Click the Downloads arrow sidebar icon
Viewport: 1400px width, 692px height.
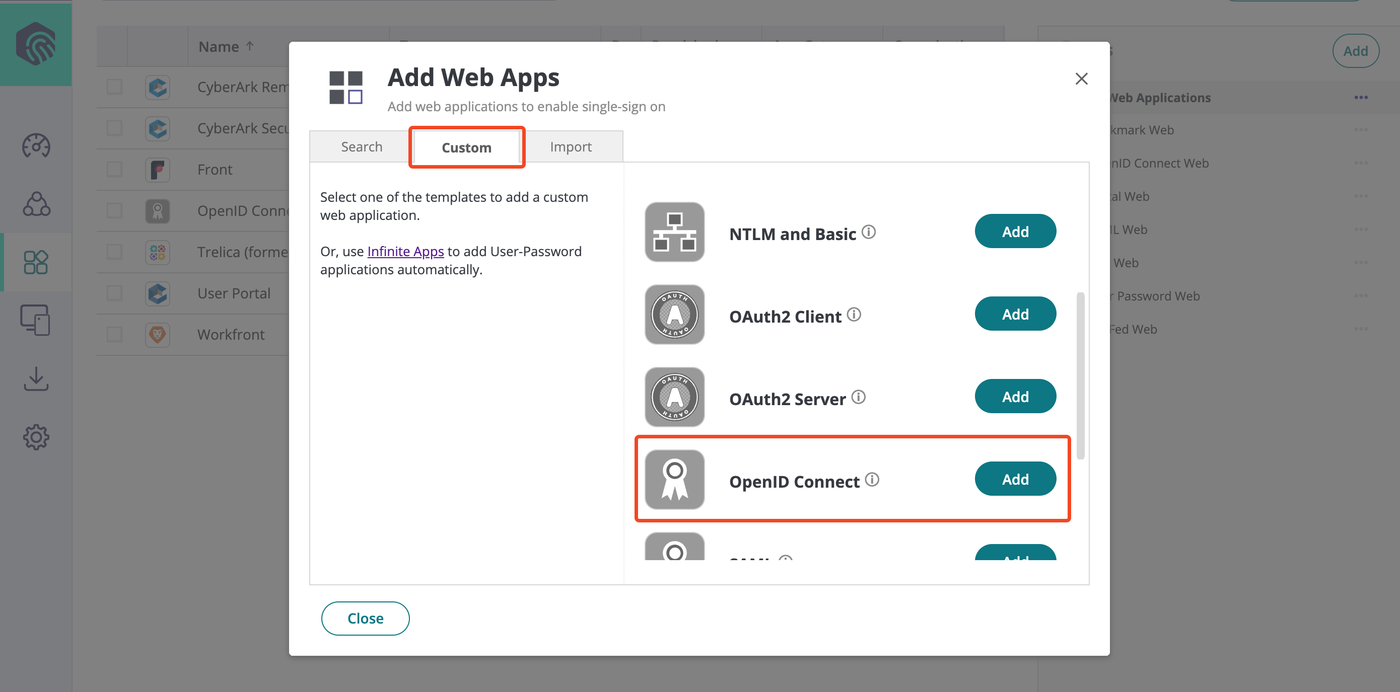tap(36, 378)
